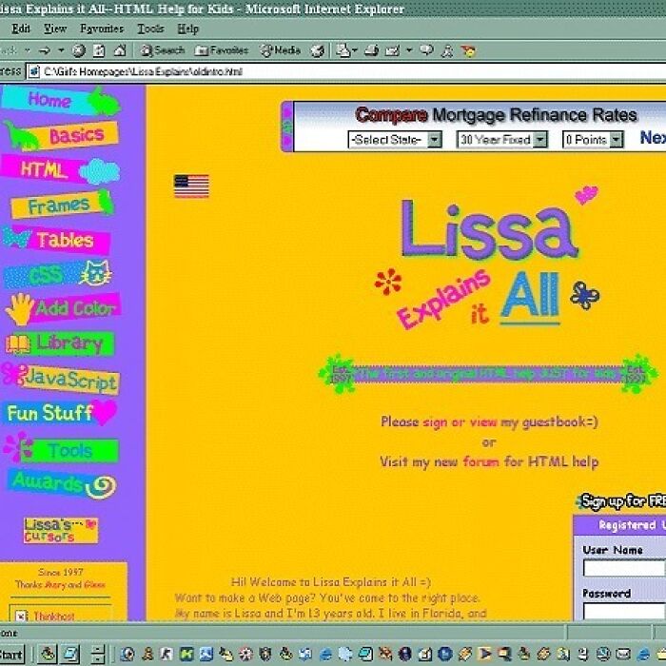666x666 pixels.
Task: Open the Discuss toolbar icon
Action: pyautogui.click(x=426, y=50)
